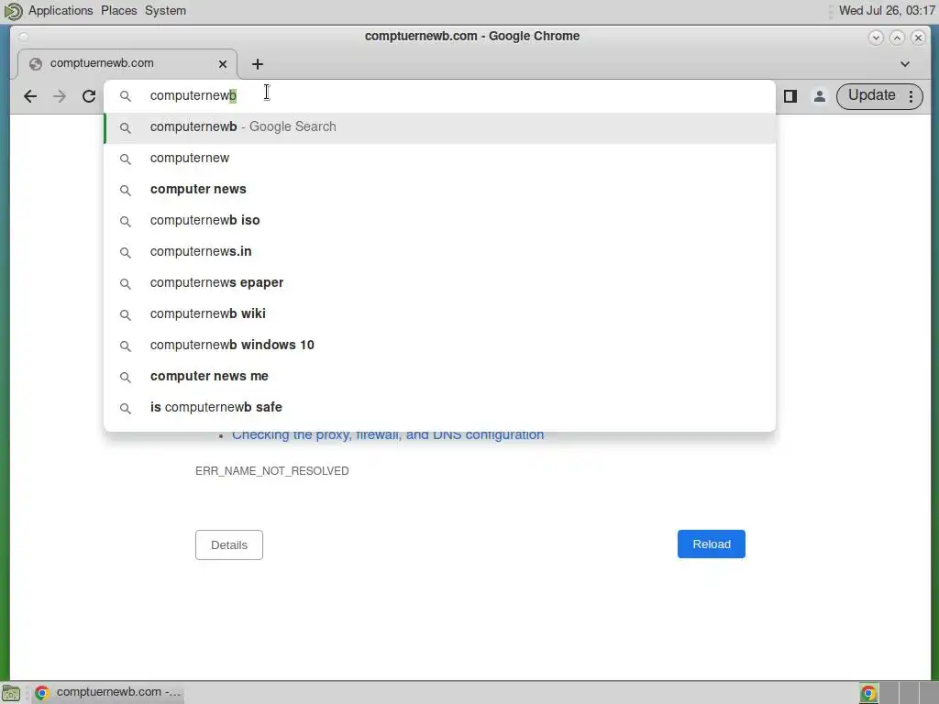Choose the 'computernews.in' suggestion
Screen dimensions: 939x704
440,251
